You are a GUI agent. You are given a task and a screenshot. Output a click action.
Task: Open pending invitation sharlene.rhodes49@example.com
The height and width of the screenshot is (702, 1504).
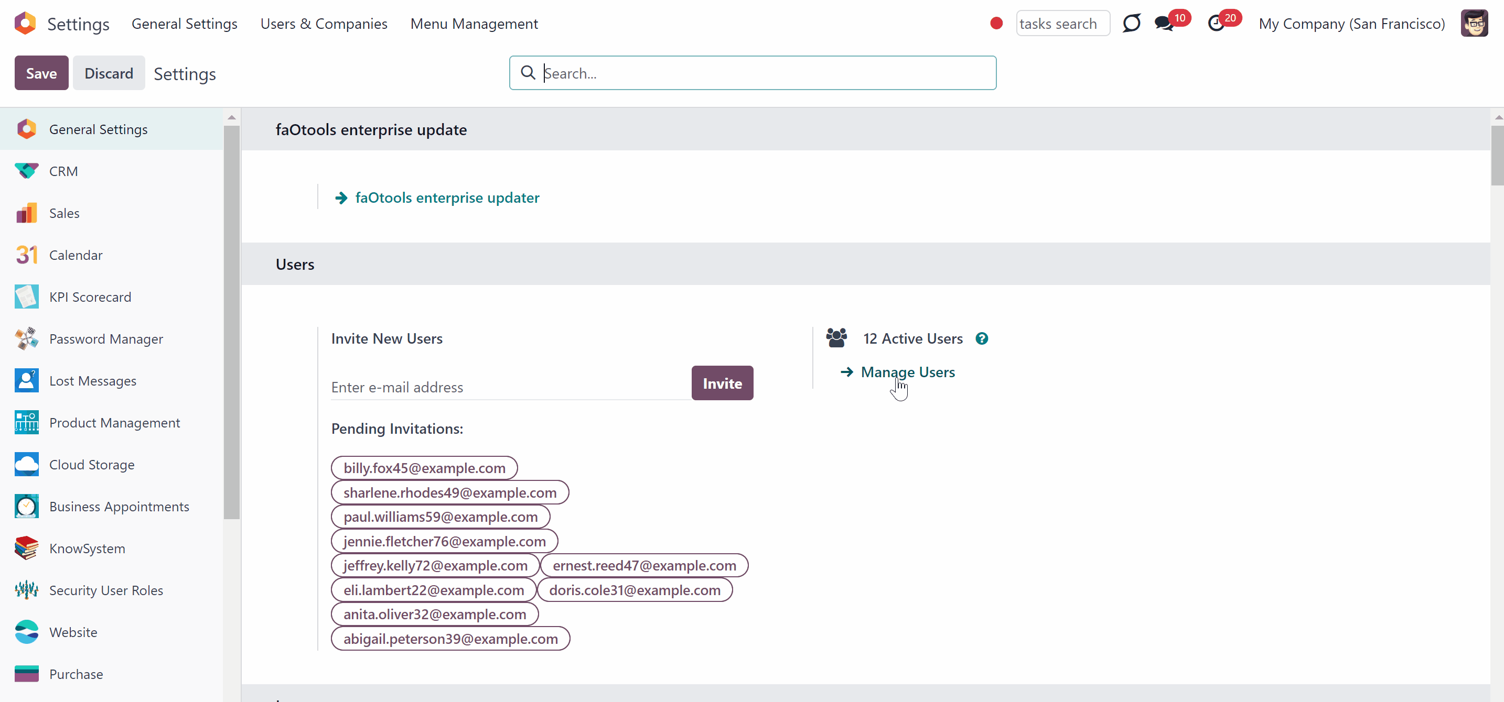point(449,492)
